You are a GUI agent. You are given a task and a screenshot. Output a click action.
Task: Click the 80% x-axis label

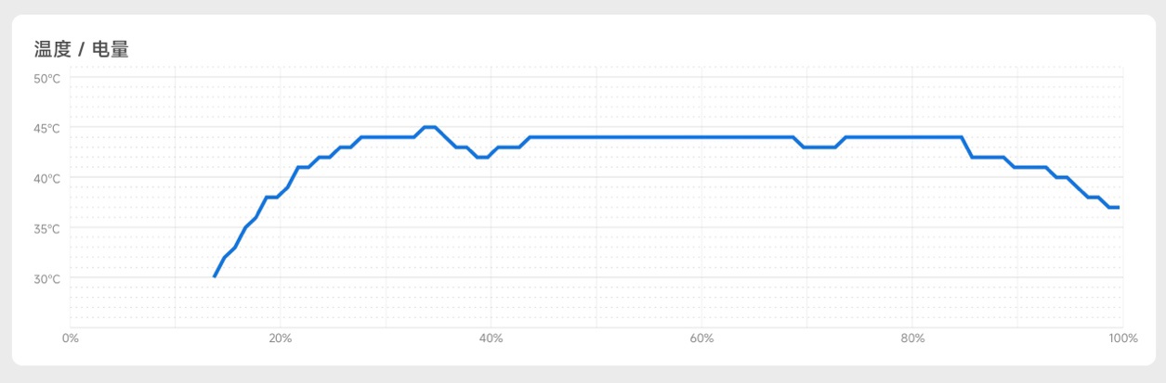click(912, 338)
